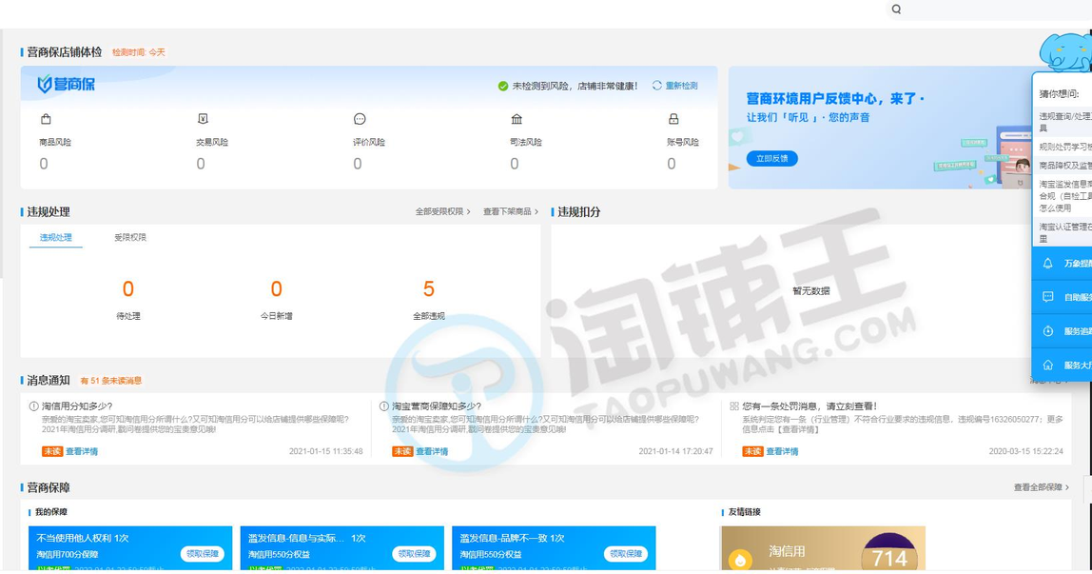Click the 交易风险 label
This screenshot has width=1092, height=574.
(212, 142)
